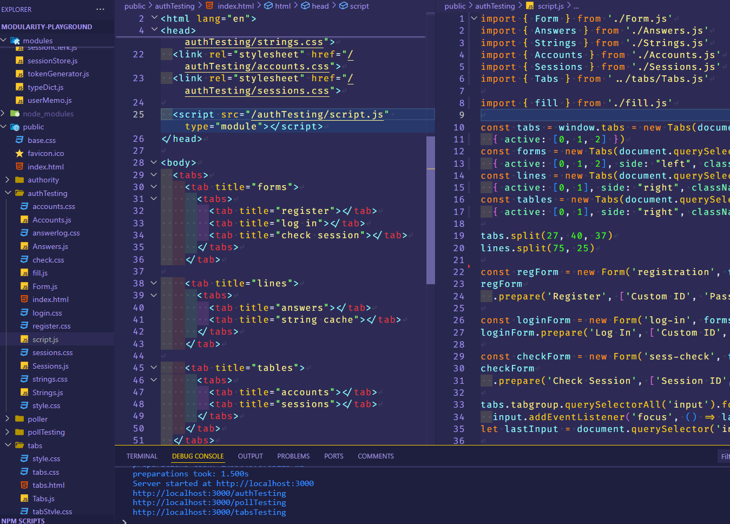The height and width of the screenshot is (524, 730).
Task: Fold the import block at script.js line 1
Action: (x=474, y=18)
